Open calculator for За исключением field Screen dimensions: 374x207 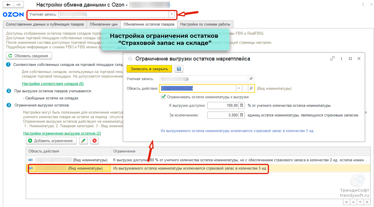(242, 115)
